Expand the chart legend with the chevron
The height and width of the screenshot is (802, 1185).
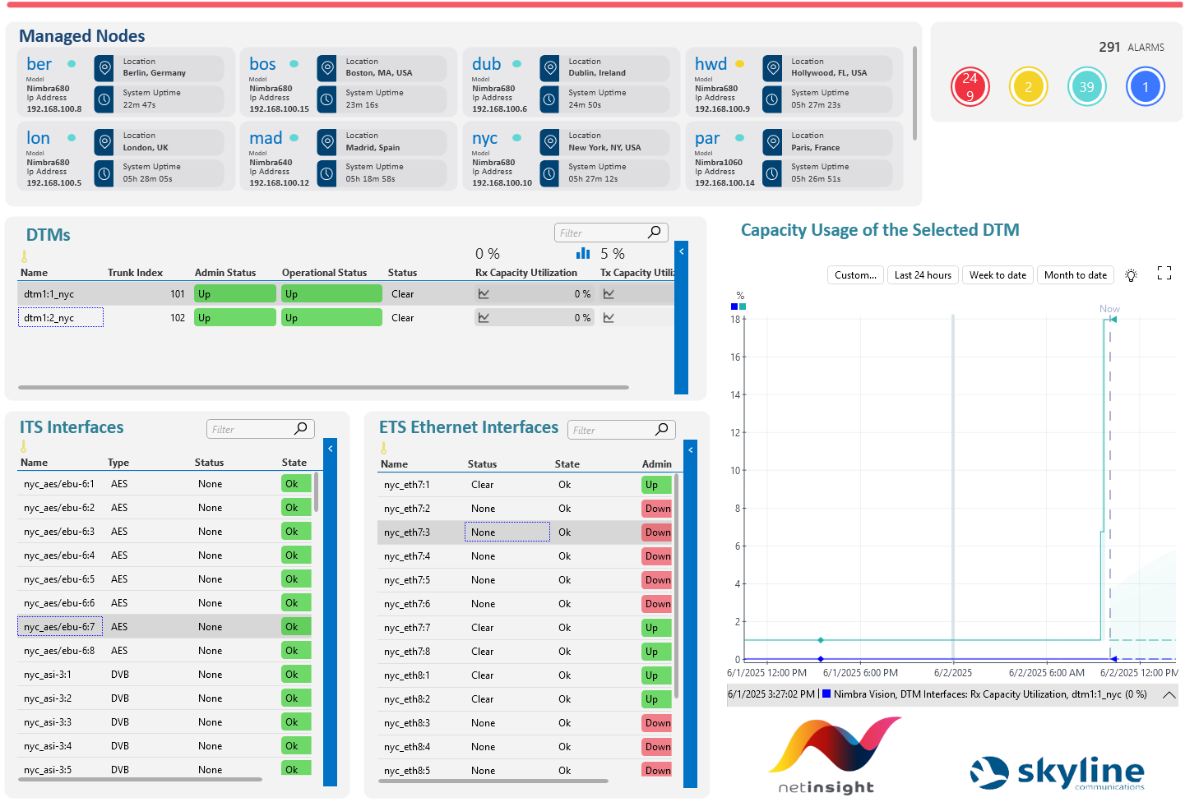pos(1169,694)
